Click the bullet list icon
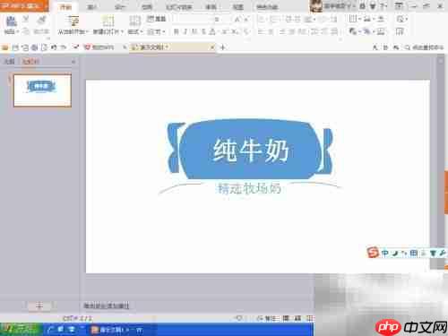Screen dimensions: 448x336 [262, 20]
